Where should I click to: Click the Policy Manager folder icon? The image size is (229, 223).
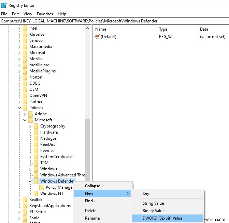42,187
